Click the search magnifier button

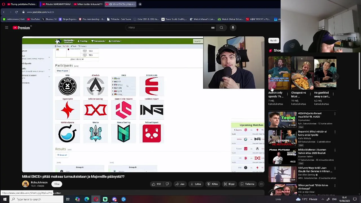[221, 28]
